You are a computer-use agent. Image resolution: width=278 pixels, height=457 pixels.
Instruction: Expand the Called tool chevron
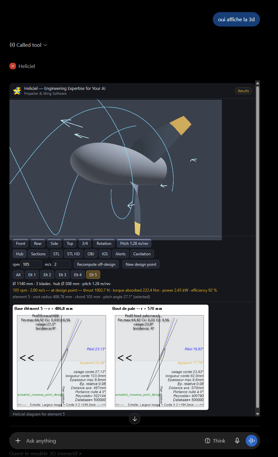tap(45, 45)
